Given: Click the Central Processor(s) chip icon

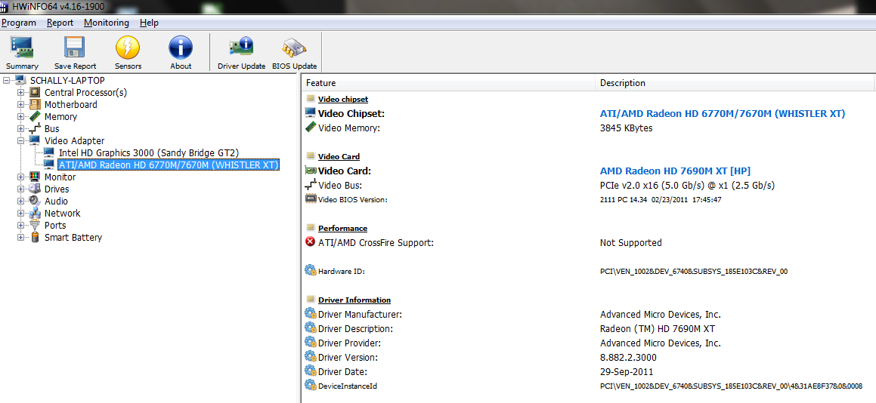Looking at the screenshot, I should tap(35, 93).
